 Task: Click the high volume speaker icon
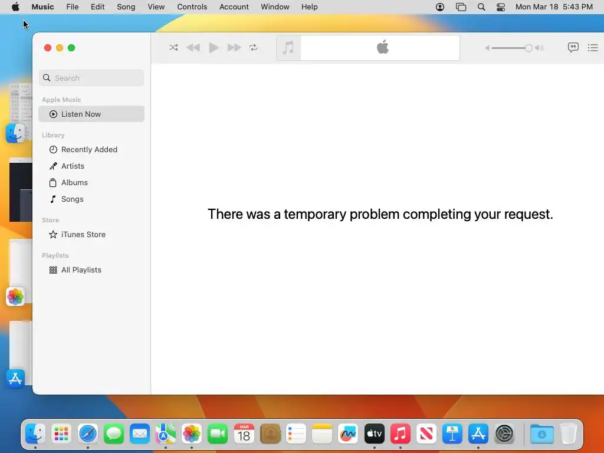tap(540, 48)
